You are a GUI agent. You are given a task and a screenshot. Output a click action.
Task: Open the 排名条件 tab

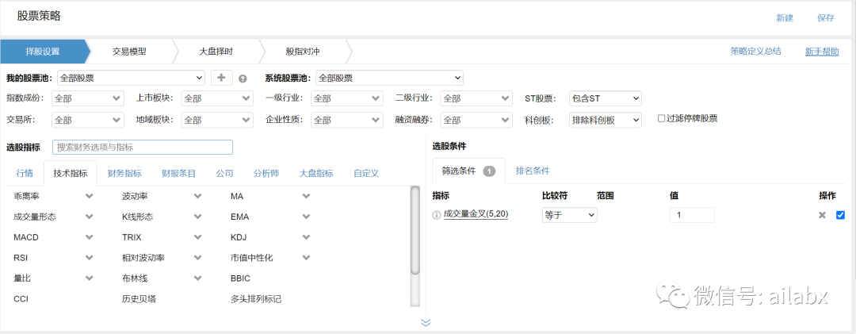point(533,171)
